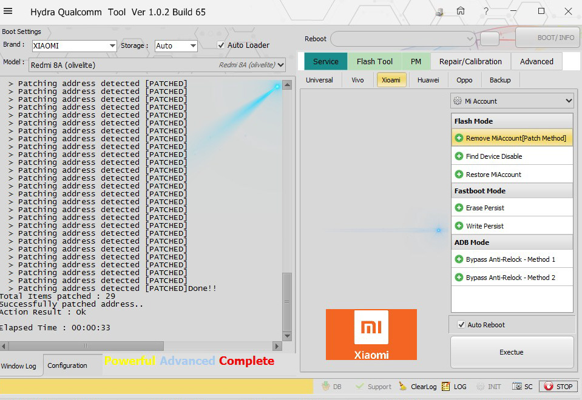Open the Storage Auto dropdown

point(193,46)
